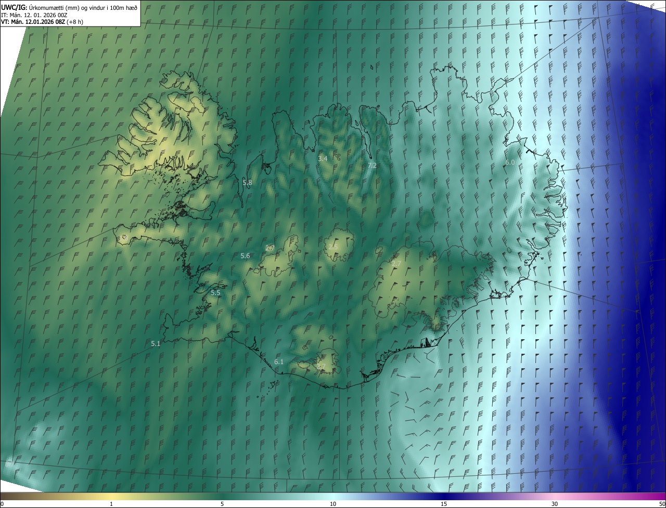
Task: Click the 6.1 value on the south coast
Action: (279, 362)
